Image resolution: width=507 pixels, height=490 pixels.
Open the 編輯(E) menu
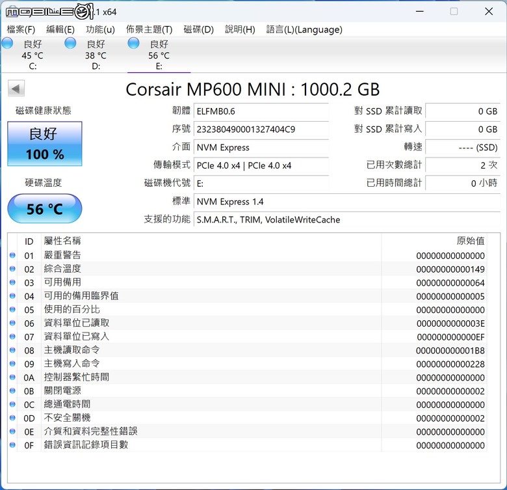click(60, 29)
